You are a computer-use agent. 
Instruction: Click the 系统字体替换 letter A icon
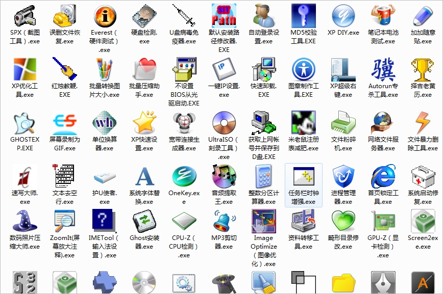[144, 176]
